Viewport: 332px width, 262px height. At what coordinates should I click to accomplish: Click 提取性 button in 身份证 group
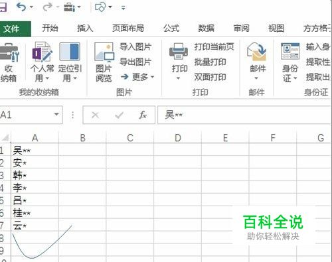(x=318, y=62)
